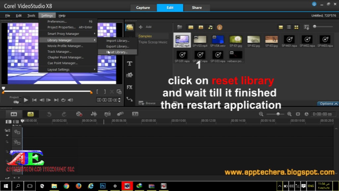Open the Path library panel
This screenshot has width=339, height=191.
pyautogui.click(x=129, y=99)
